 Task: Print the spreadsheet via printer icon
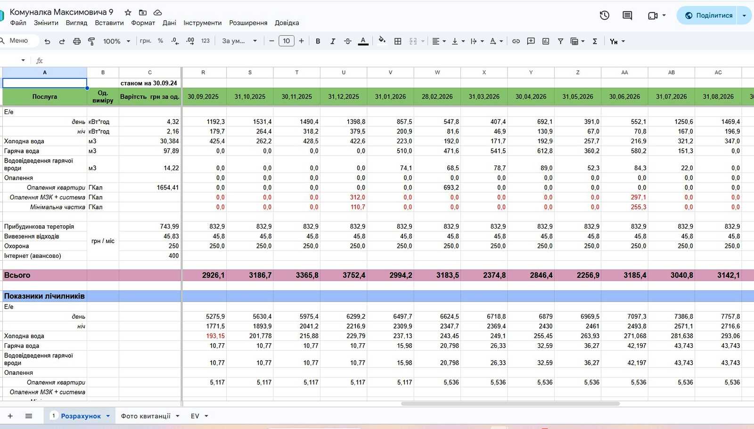point(77,41)
